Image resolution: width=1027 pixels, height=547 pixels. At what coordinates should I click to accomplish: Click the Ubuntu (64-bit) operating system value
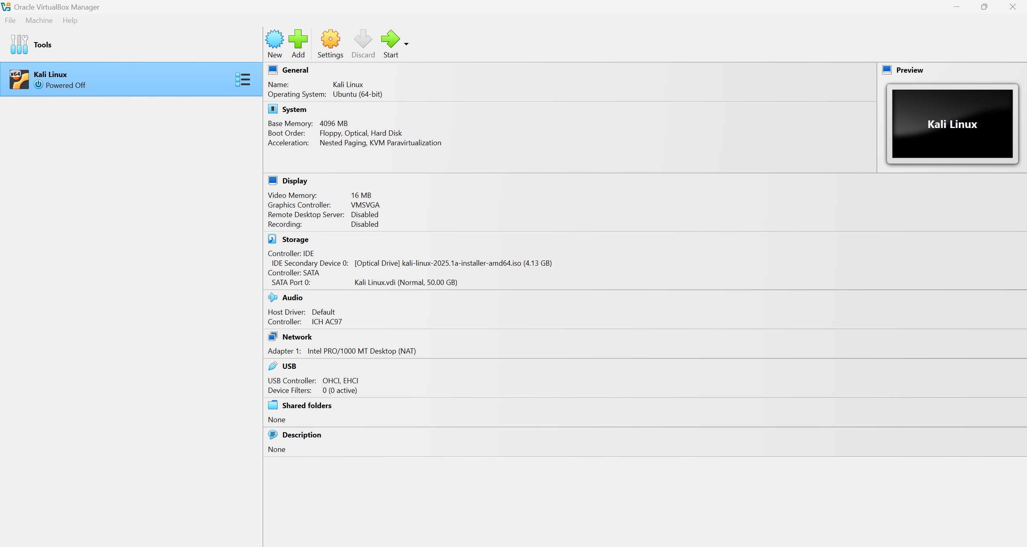357,94
